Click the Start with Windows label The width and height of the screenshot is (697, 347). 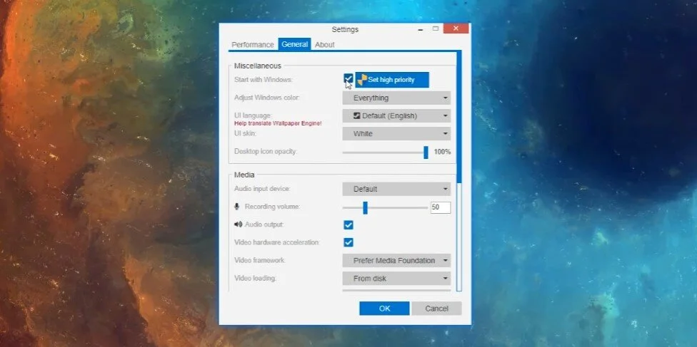264,80
